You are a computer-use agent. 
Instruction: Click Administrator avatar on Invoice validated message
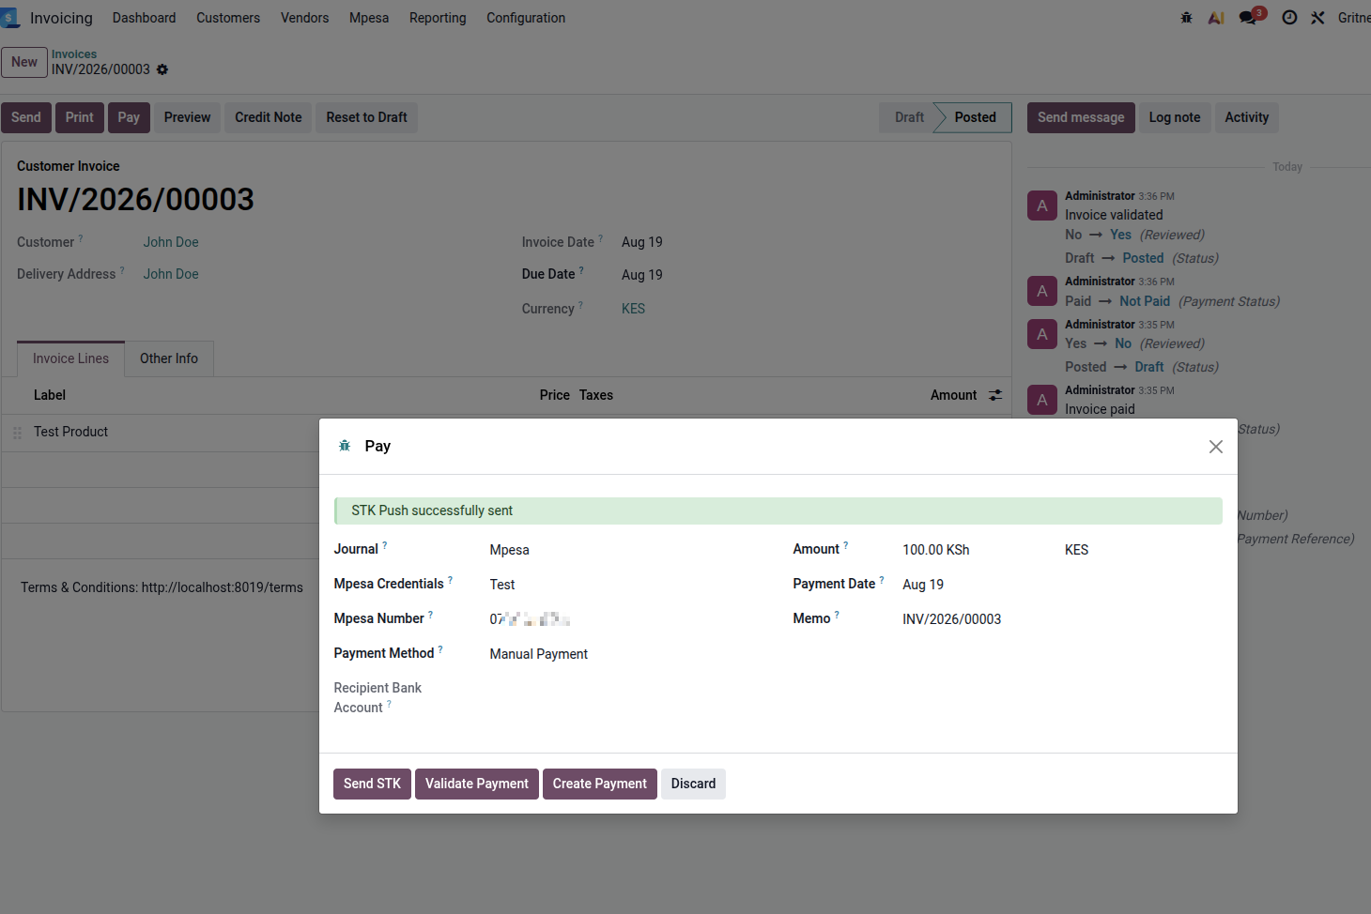1042,206
